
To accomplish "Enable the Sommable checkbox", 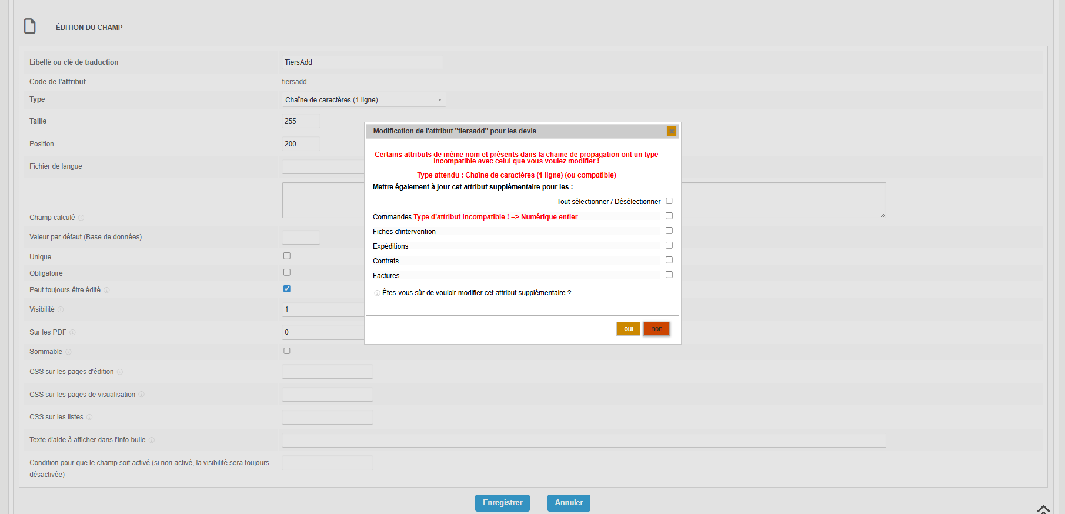I will point(287,351).
